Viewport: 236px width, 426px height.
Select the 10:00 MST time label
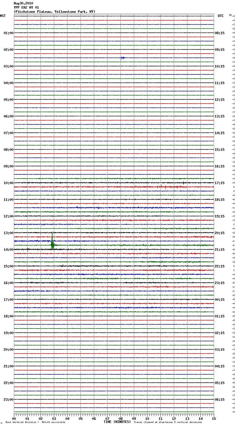[9, 183]
